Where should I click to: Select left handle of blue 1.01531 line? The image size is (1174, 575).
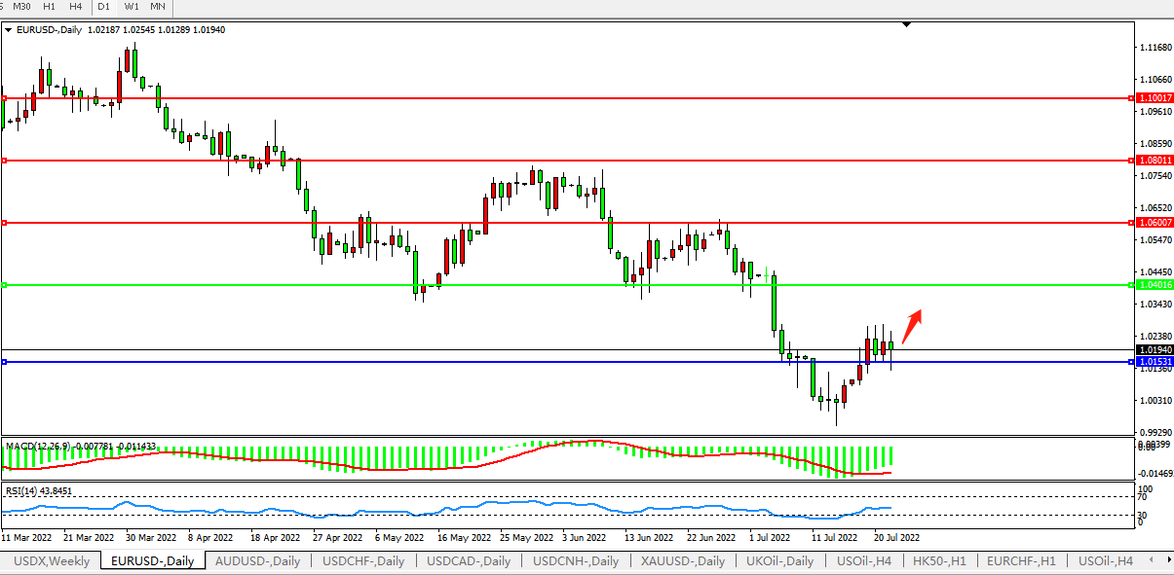click(4, 362)
